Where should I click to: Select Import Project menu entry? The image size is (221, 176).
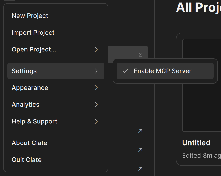[56, 33]
